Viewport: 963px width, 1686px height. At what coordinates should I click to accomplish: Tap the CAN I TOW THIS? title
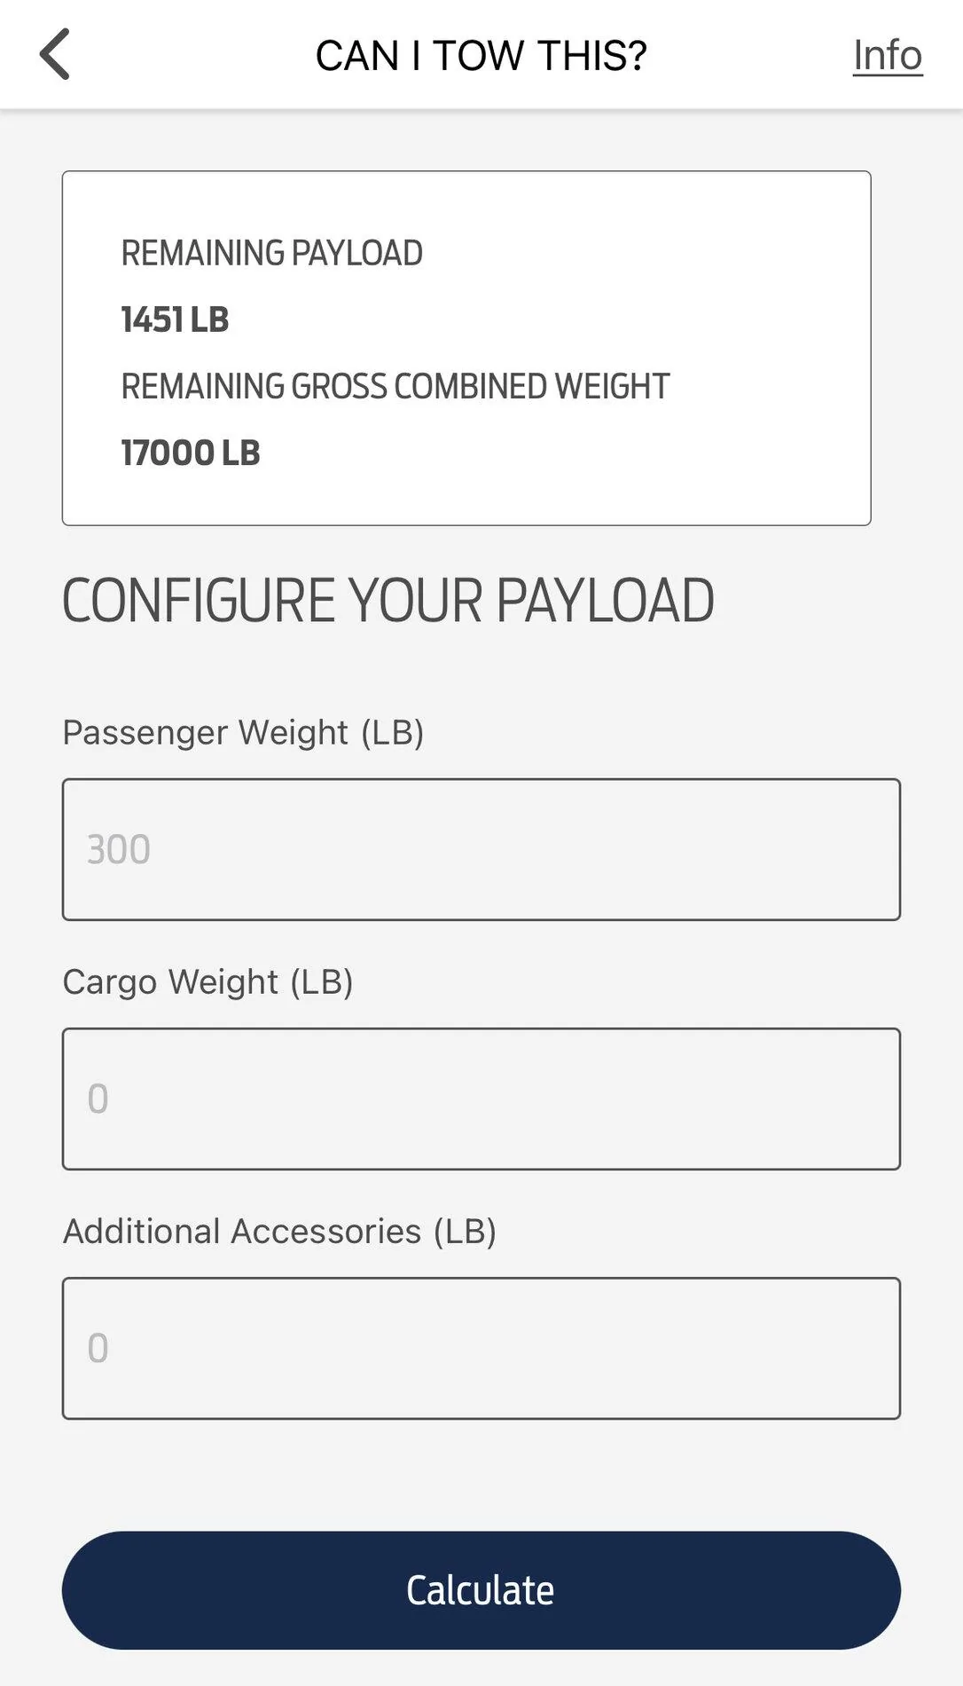click(x=481, y=55)
